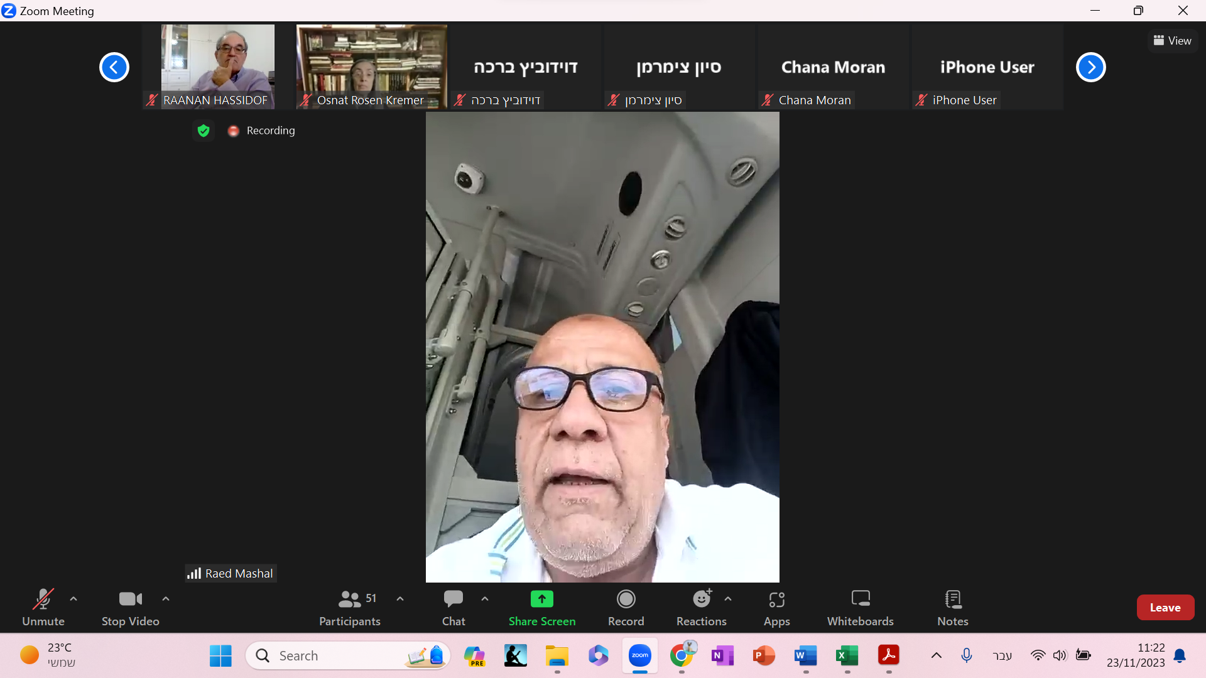The height and width of the screenshot is (678, 1206).
Task: Click the Share Screen icon
Action: pos(541,599)
